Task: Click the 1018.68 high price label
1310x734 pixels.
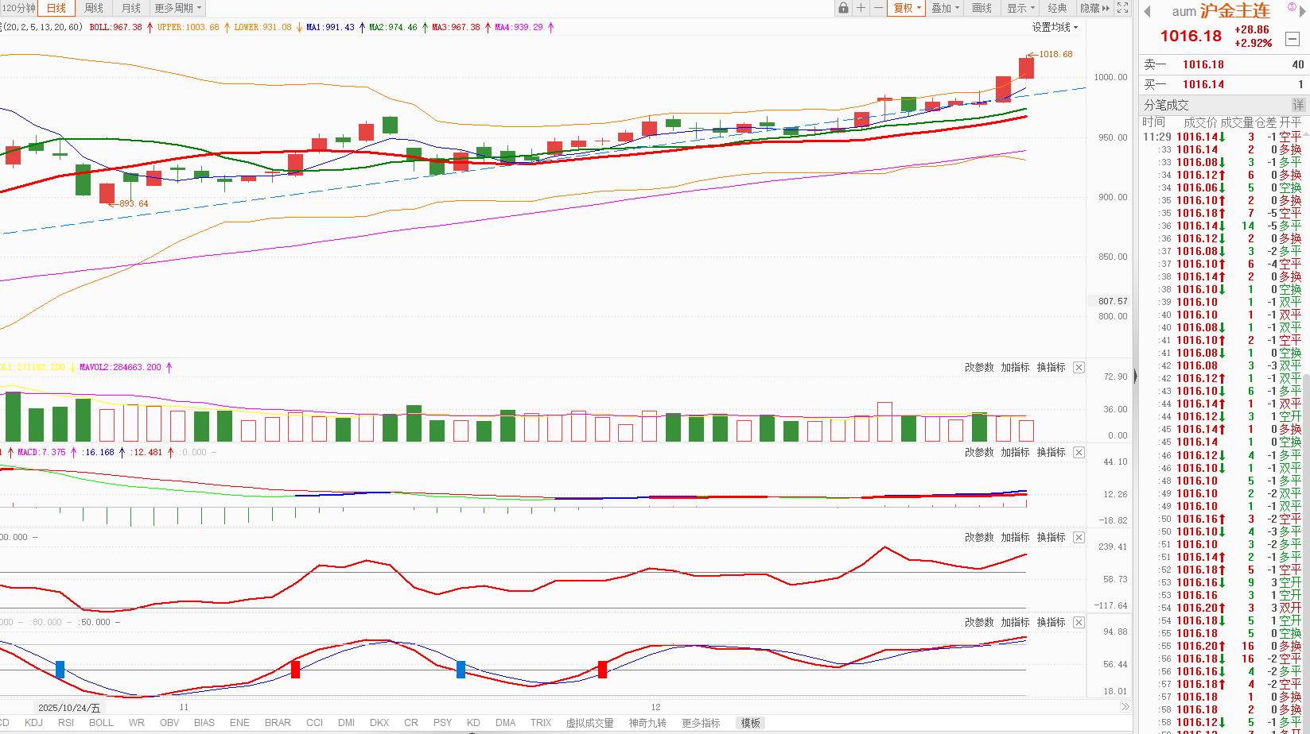Action: pos(1055,54)
